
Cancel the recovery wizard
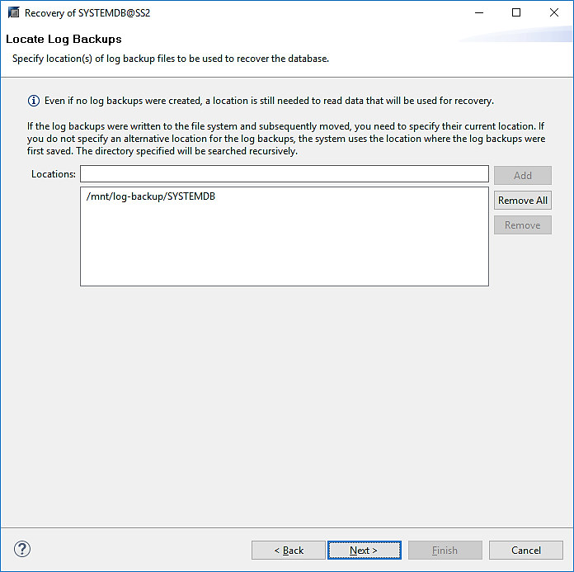click(x=525, y=551)
